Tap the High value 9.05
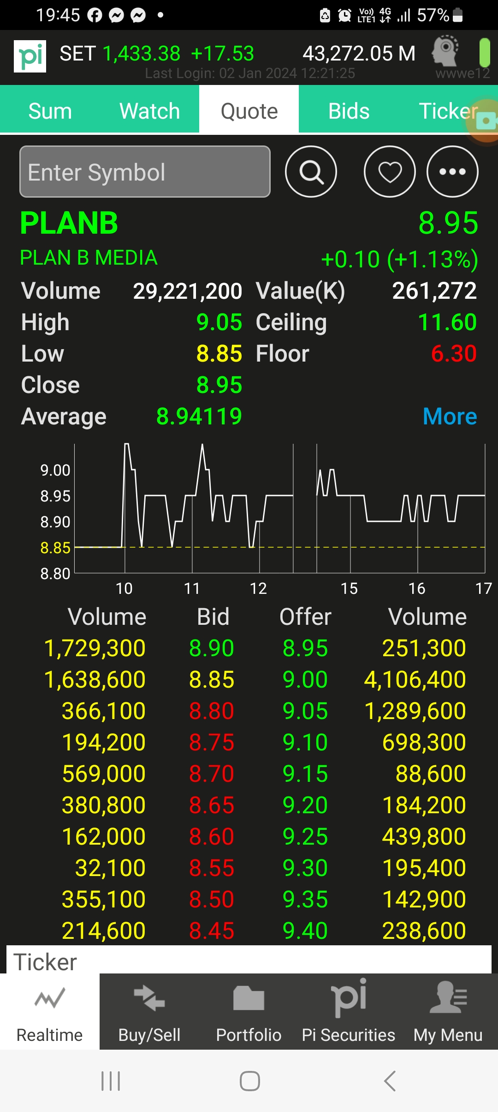Viewport: 498px width, 1112px height. point(219,322)
